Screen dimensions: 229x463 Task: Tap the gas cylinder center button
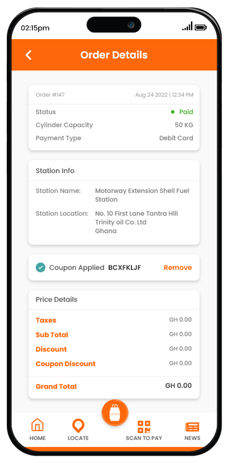[115, 413]
